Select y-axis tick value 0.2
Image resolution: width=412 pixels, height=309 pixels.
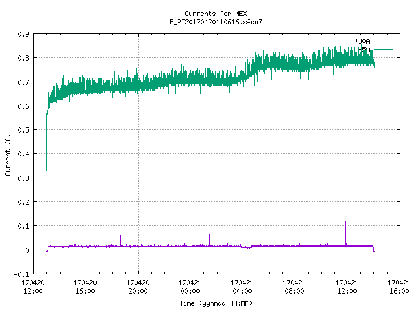[x=23, y=202]
